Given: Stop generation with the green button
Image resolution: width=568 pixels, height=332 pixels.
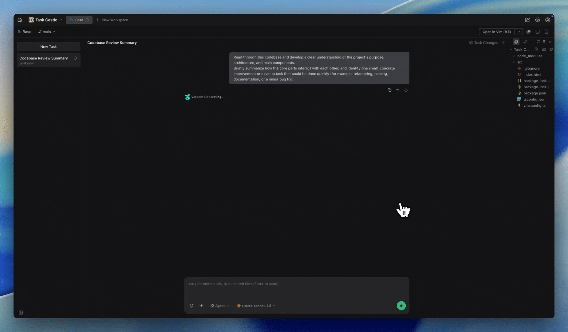Looking at the screenshot, I should (x=401, y=306).
